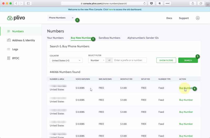Click the +1 country code prefix box
This screenshot has width=210, height=138.
[x=109, y=60]
